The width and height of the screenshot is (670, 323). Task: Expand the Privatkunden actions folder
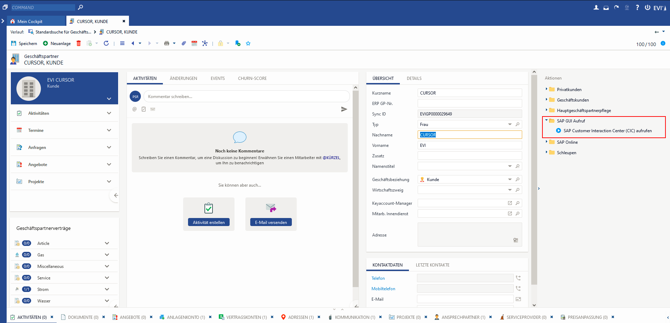click(x=547, y=89)
